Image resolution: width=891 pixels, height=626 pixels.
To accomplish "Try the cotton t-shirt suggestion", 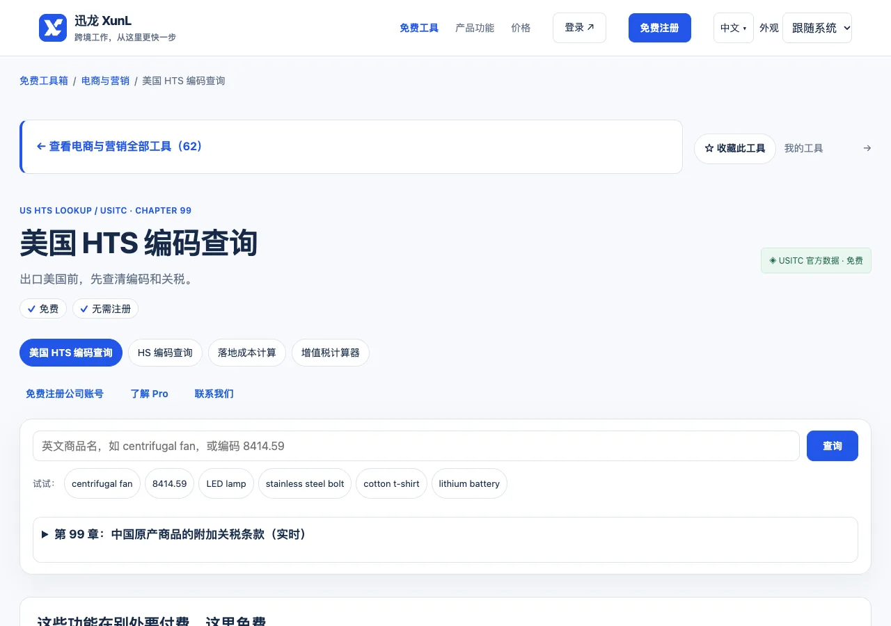I will click(x=391, y=483).
